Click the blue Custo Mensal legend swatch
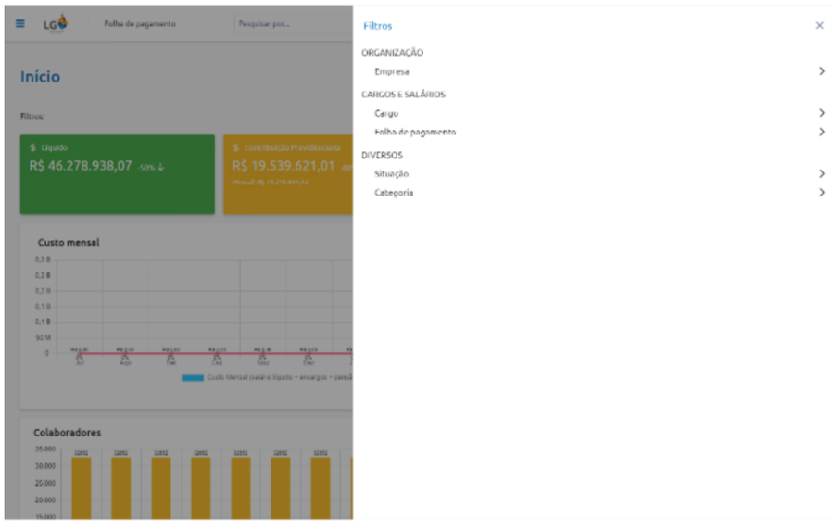832x531 pixels. (193, 378)
